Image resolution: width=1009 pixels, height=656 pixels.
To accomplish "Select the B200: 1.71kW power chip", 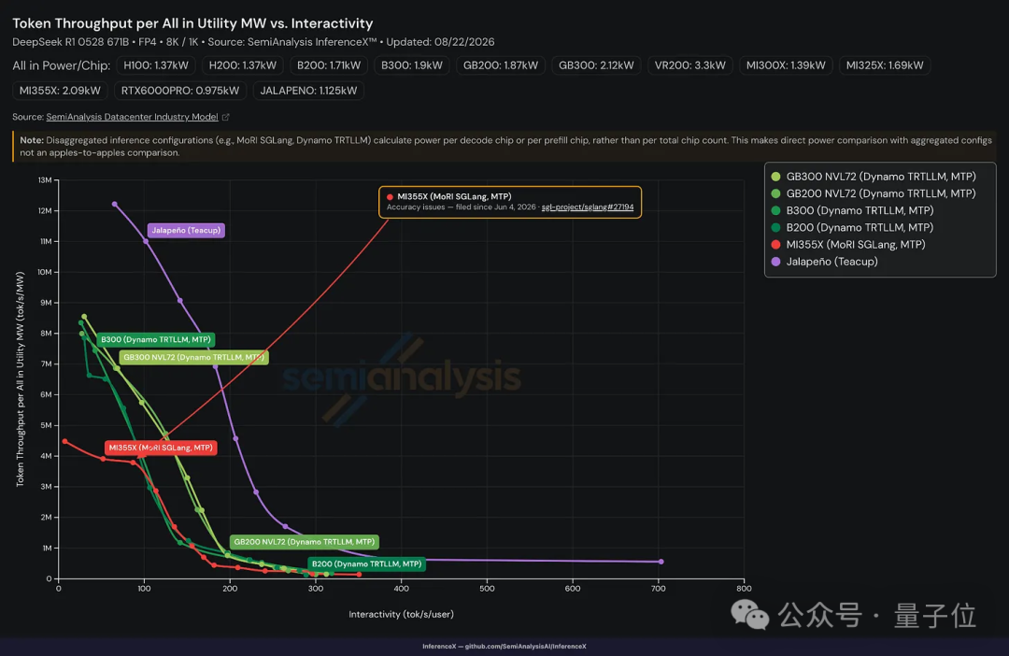I will tap(329, 65).
